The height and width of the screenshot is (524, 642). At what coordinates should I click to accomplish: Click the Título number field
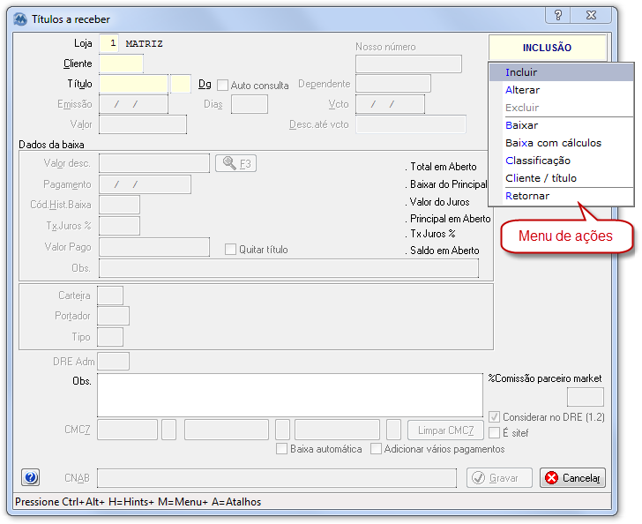[x=133, y=84]
